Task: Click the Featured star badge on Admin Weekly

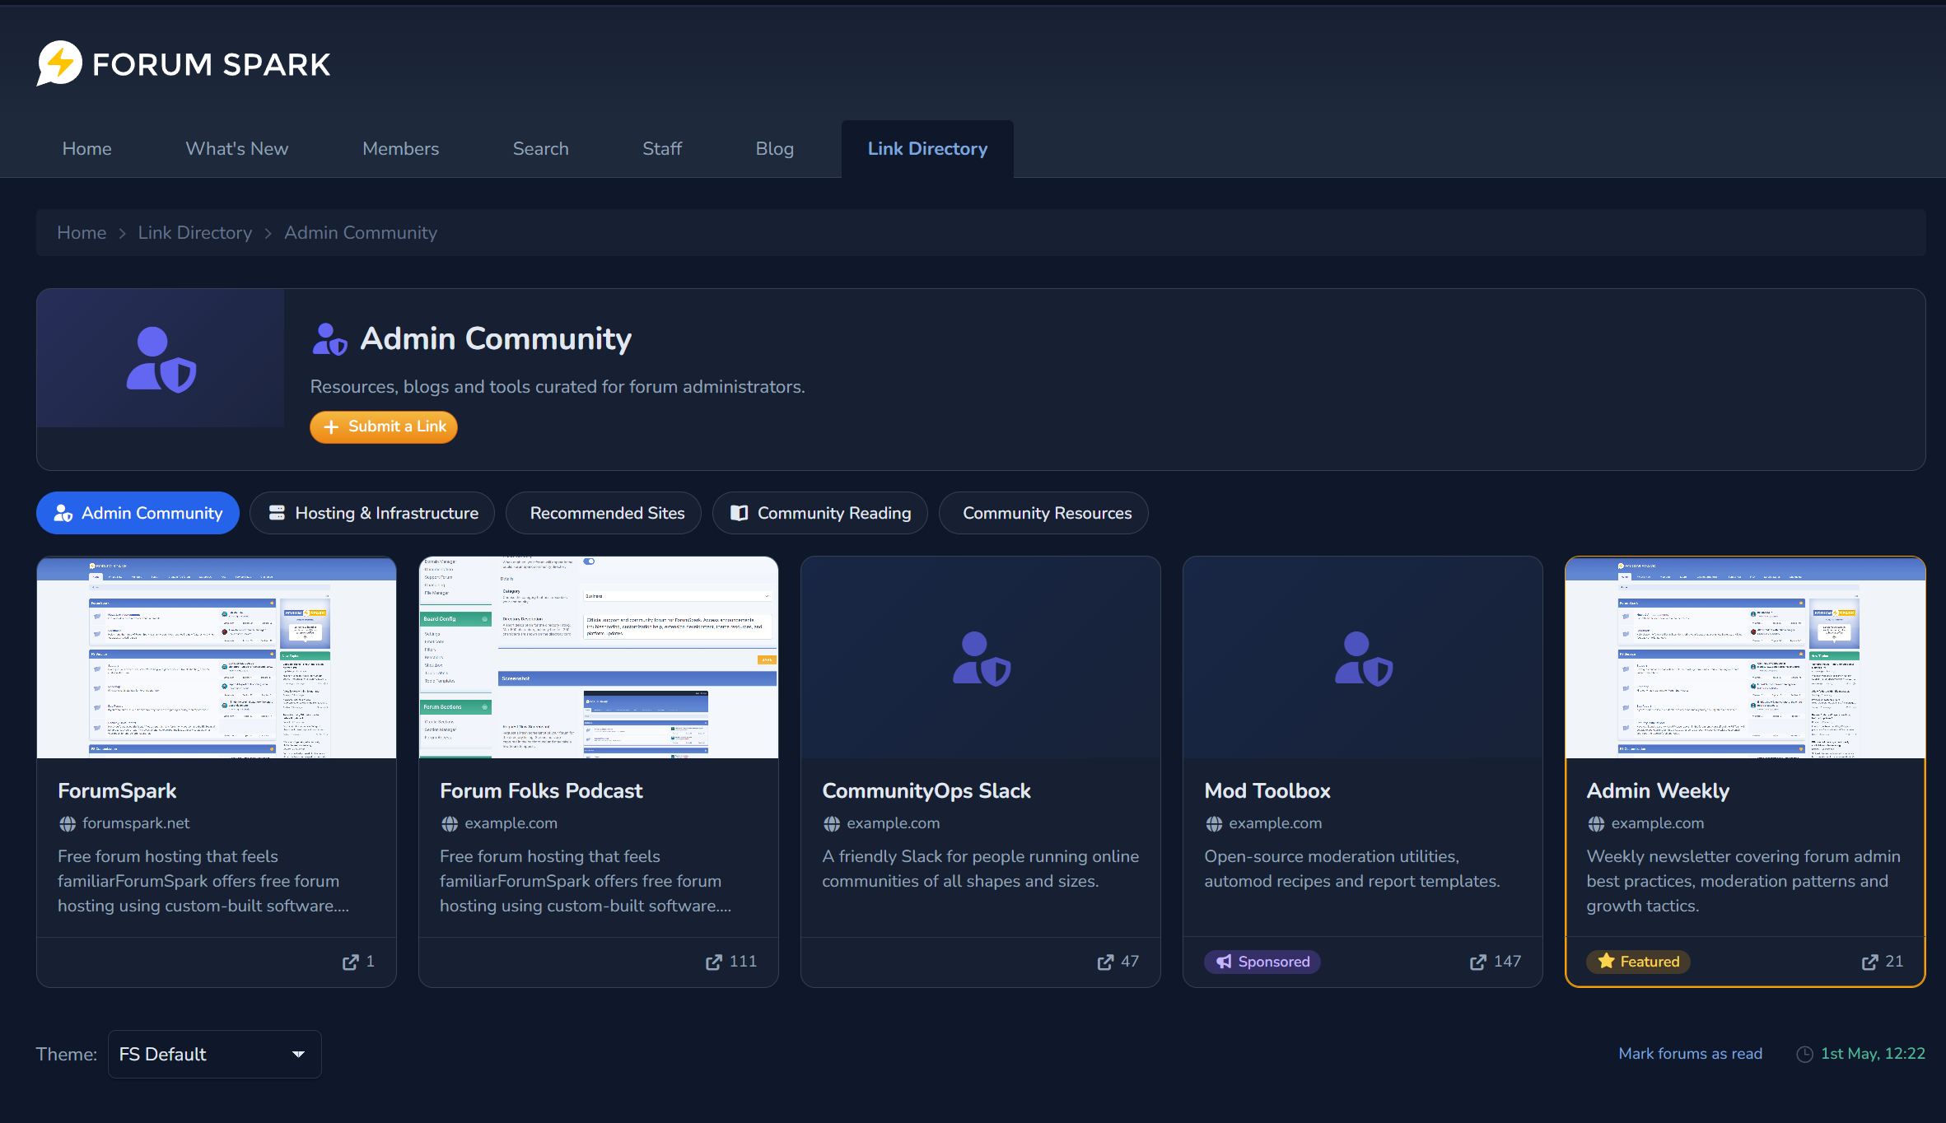Action: [1638, 962]
